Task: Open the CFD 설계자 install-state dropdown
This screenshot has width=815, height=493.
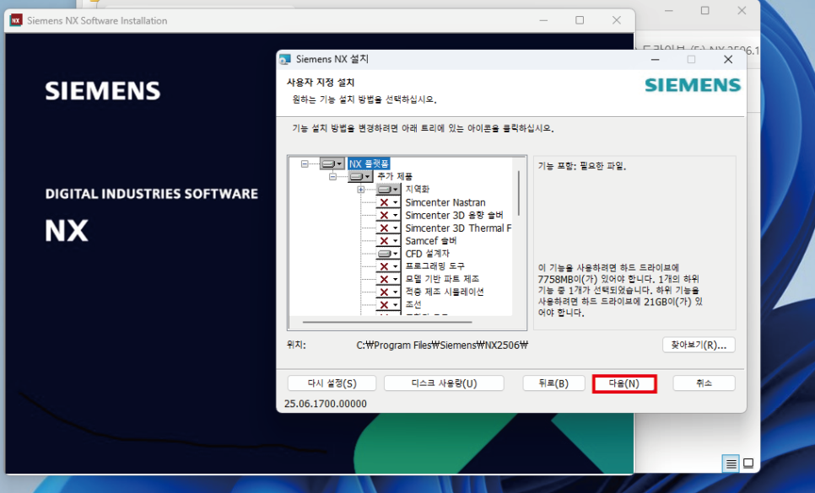Action: [x=388, y=254]
